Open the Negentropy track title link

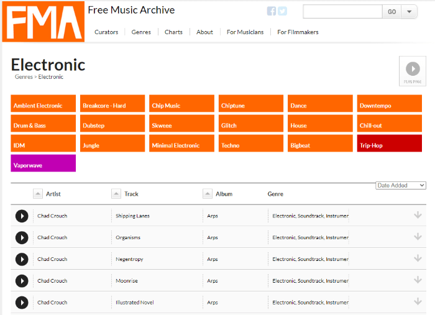(x=129, y=259)
